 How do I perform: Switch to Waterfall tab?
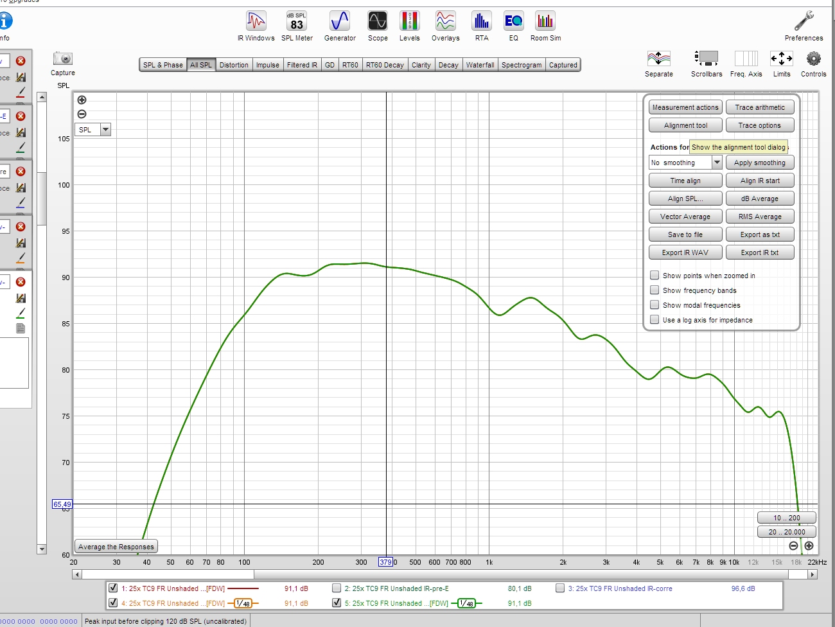click(480, 65)
